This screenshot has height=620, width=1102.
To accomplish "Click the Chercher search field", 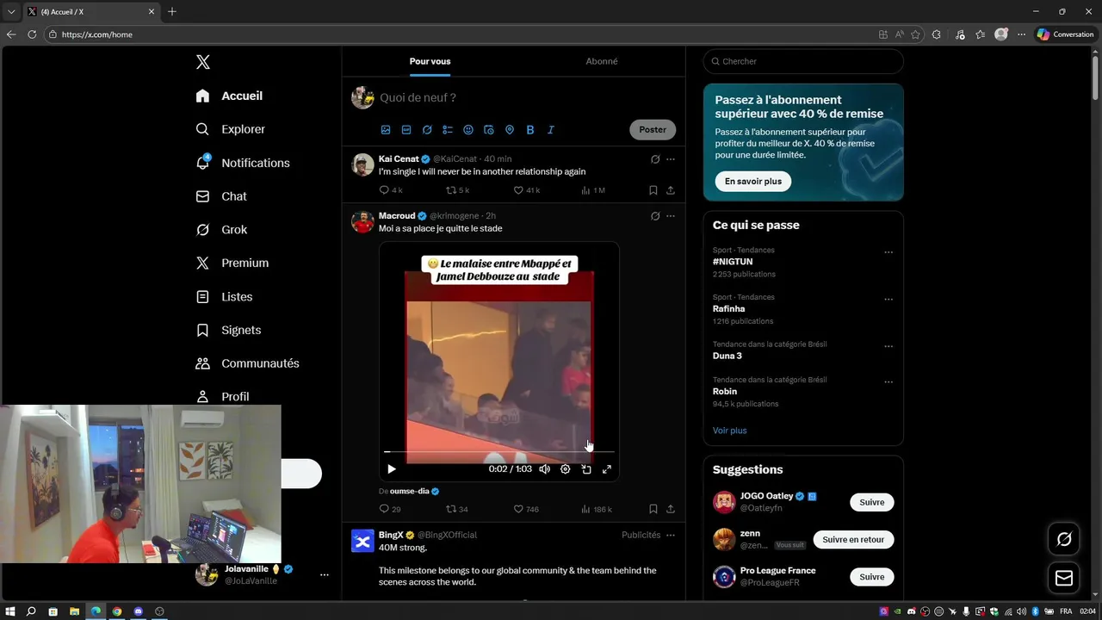I will (803, 61).
